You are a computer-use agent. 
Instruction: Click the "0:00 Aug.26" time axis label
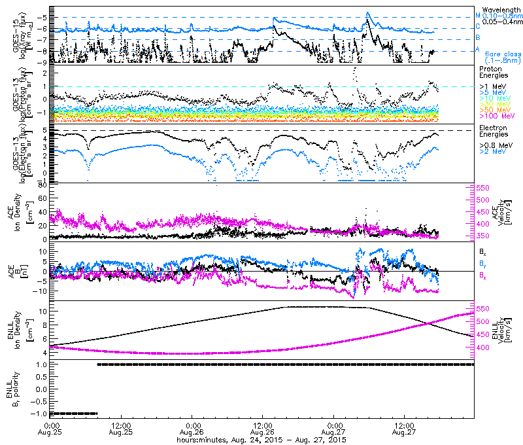tap(192, 429)
